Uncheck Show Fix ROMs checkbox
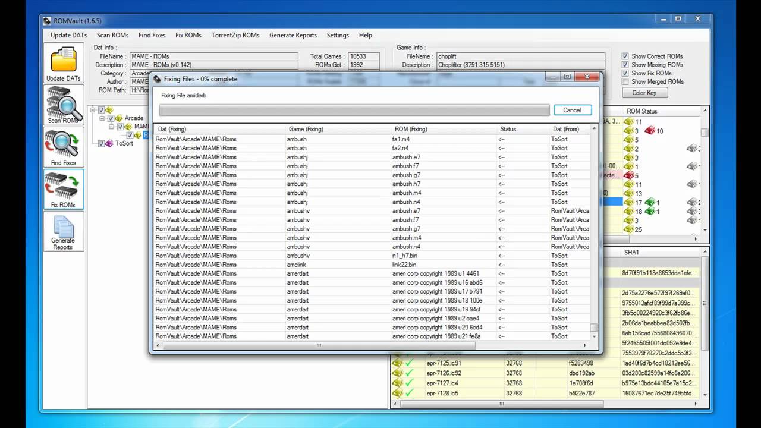The width and height of the screenshot is (761, 428). coord(625,73)
